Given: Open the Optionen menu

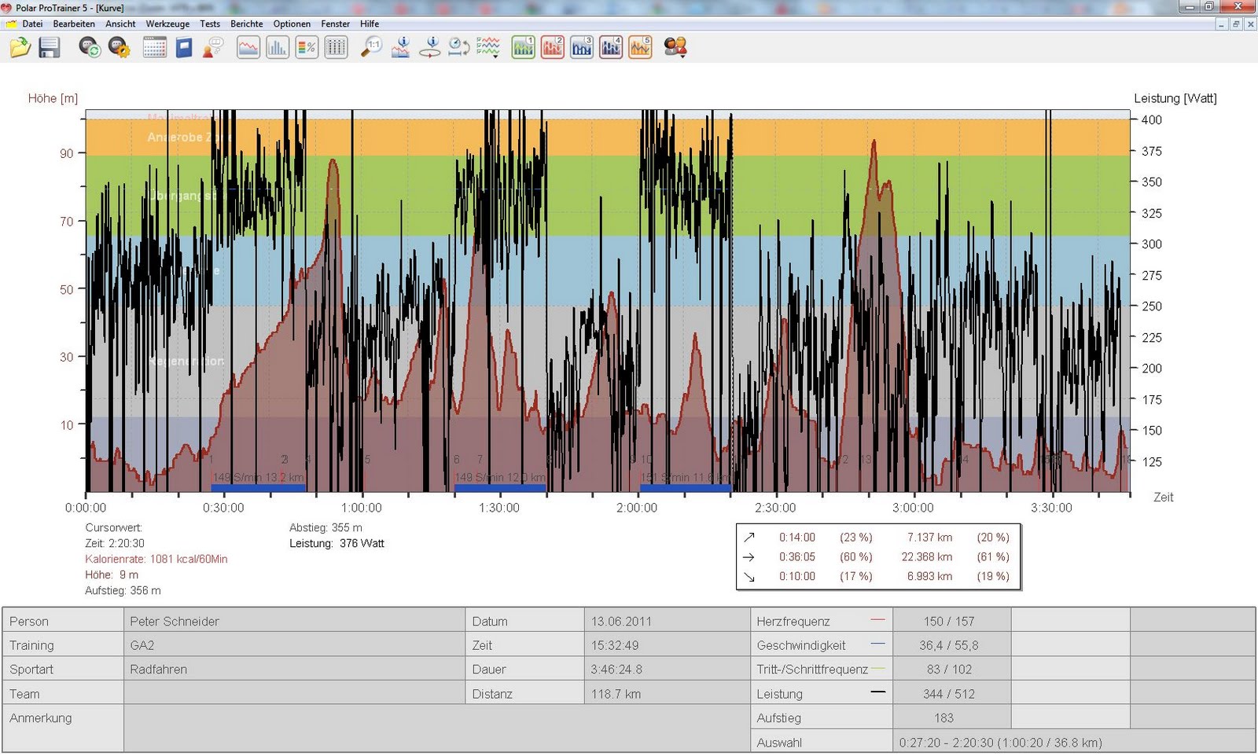Looking at the screenshot, I should (x=292, y=24).
